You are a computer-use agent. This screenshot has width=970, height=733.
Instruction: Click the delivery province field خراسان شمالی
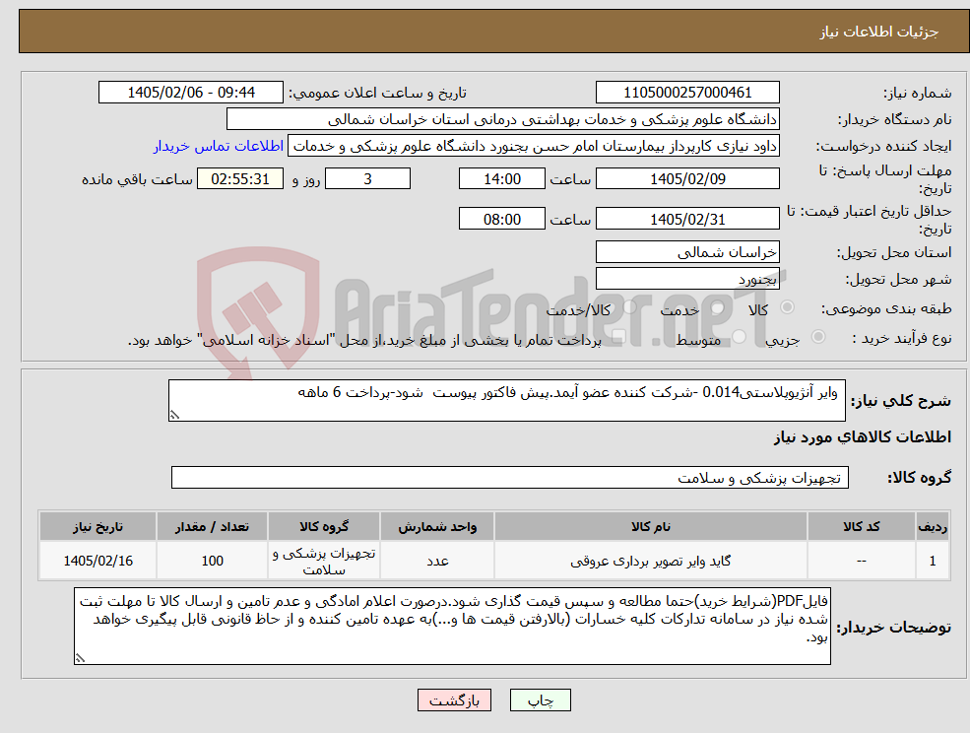pyautogui.click(x=687, y=252)
